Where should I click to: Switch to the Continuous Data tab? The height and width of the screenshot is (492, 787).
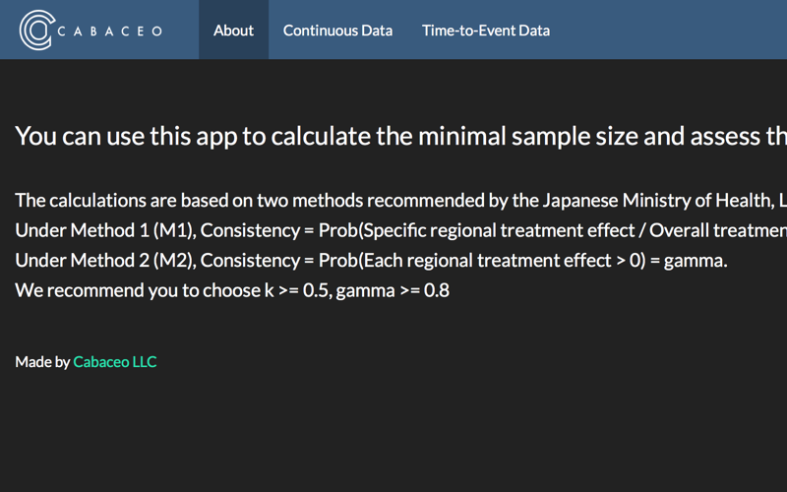tap(337, 31)
